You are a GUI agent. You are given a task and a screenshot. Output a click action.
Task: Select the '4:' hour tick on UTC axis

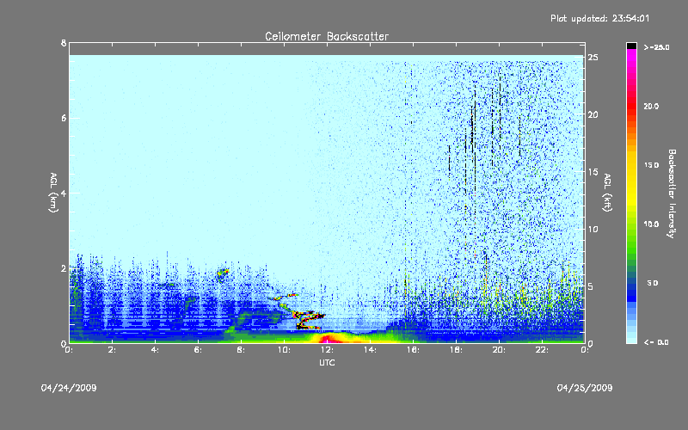[x=155, y=350]
